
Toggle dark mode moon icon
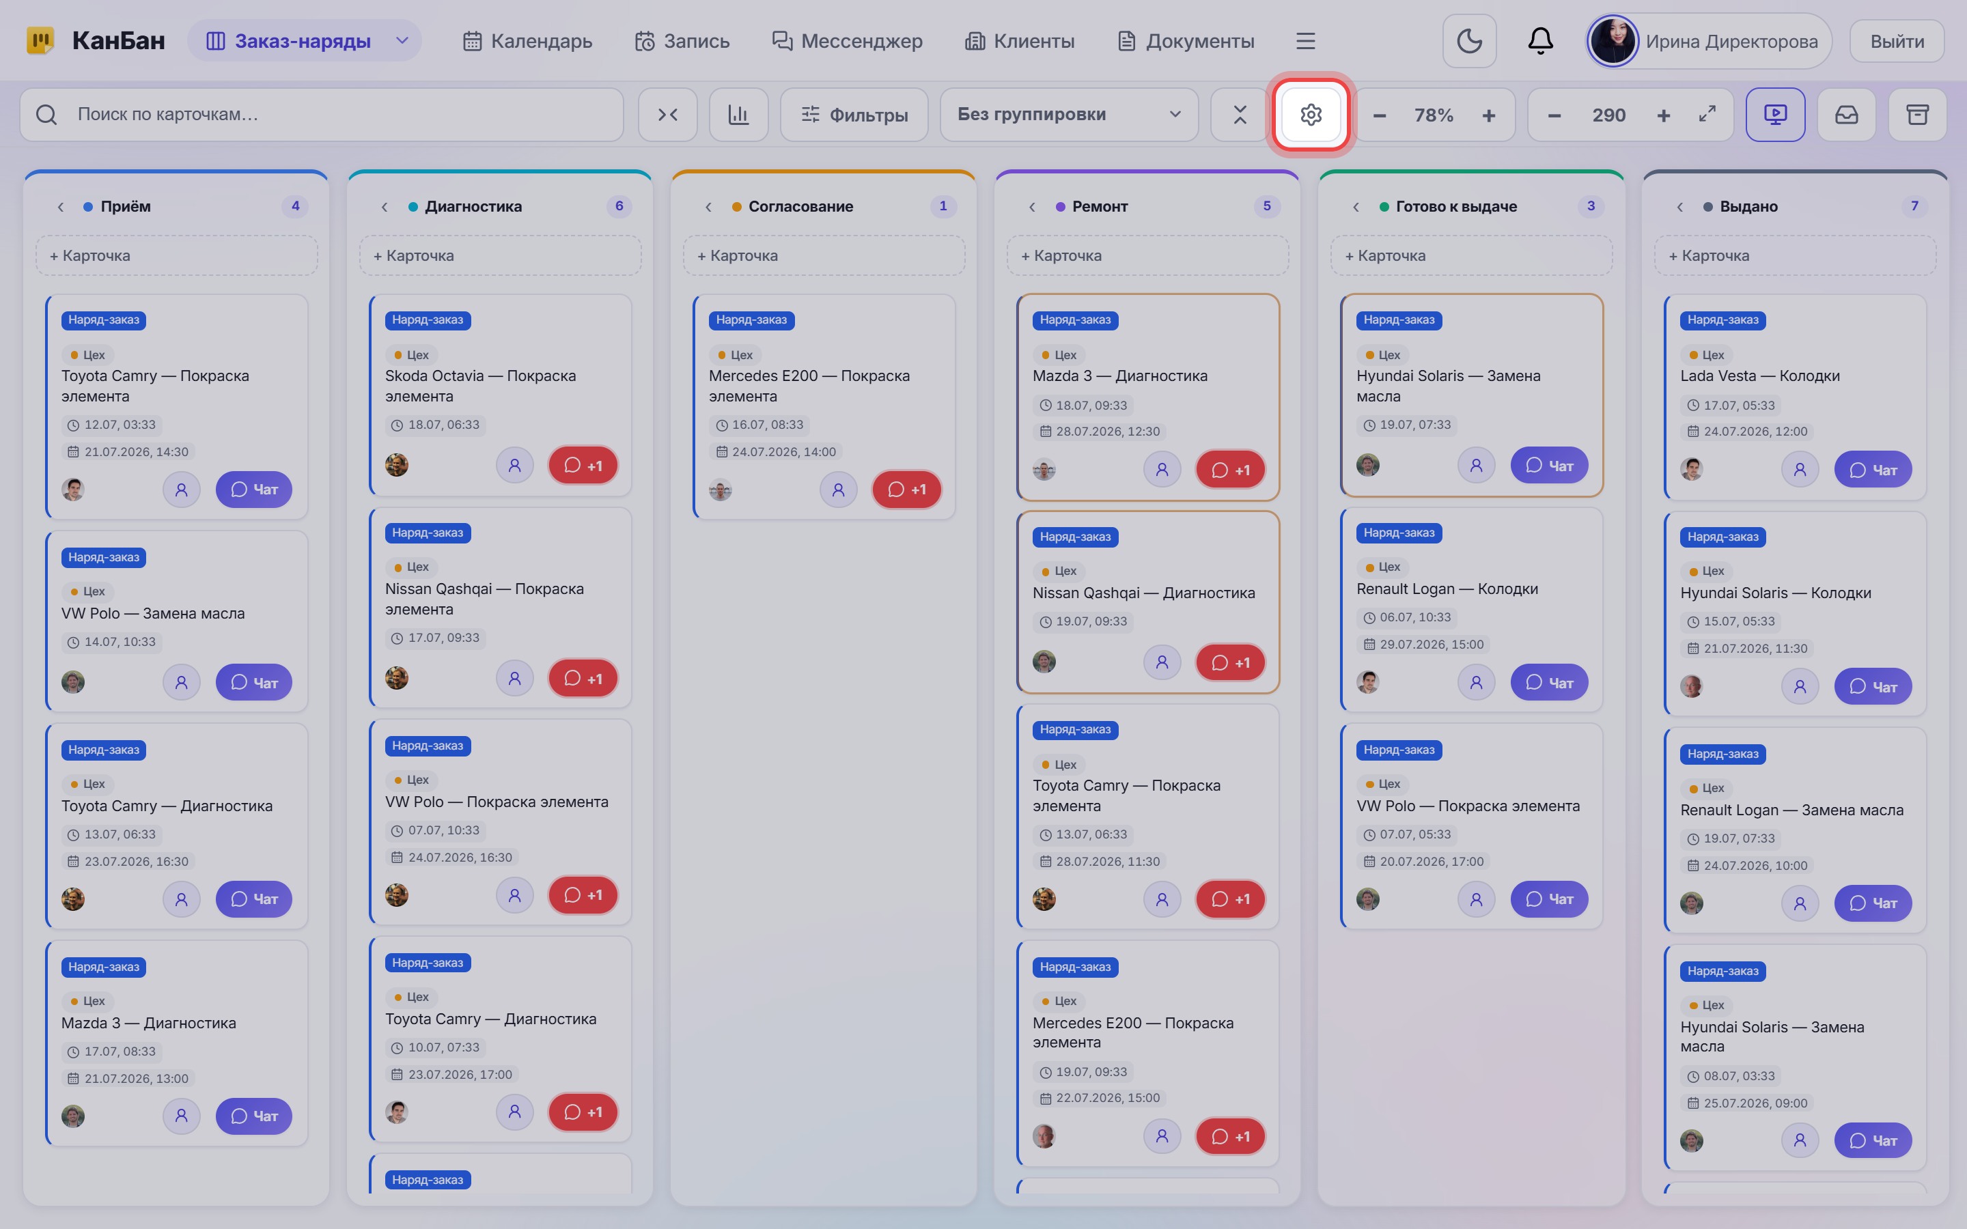[x=1468, y=41]
